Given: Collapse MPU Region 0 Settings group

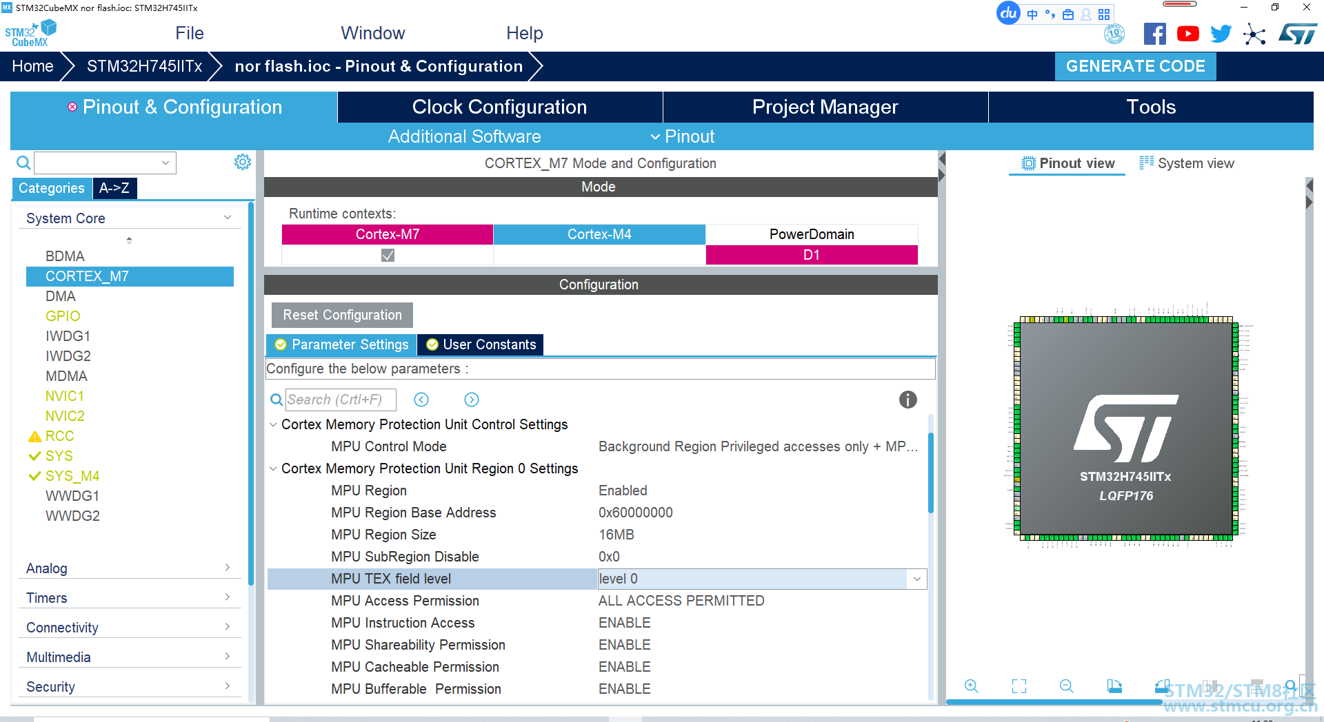Looking at the screenshot, I should 273,468.
